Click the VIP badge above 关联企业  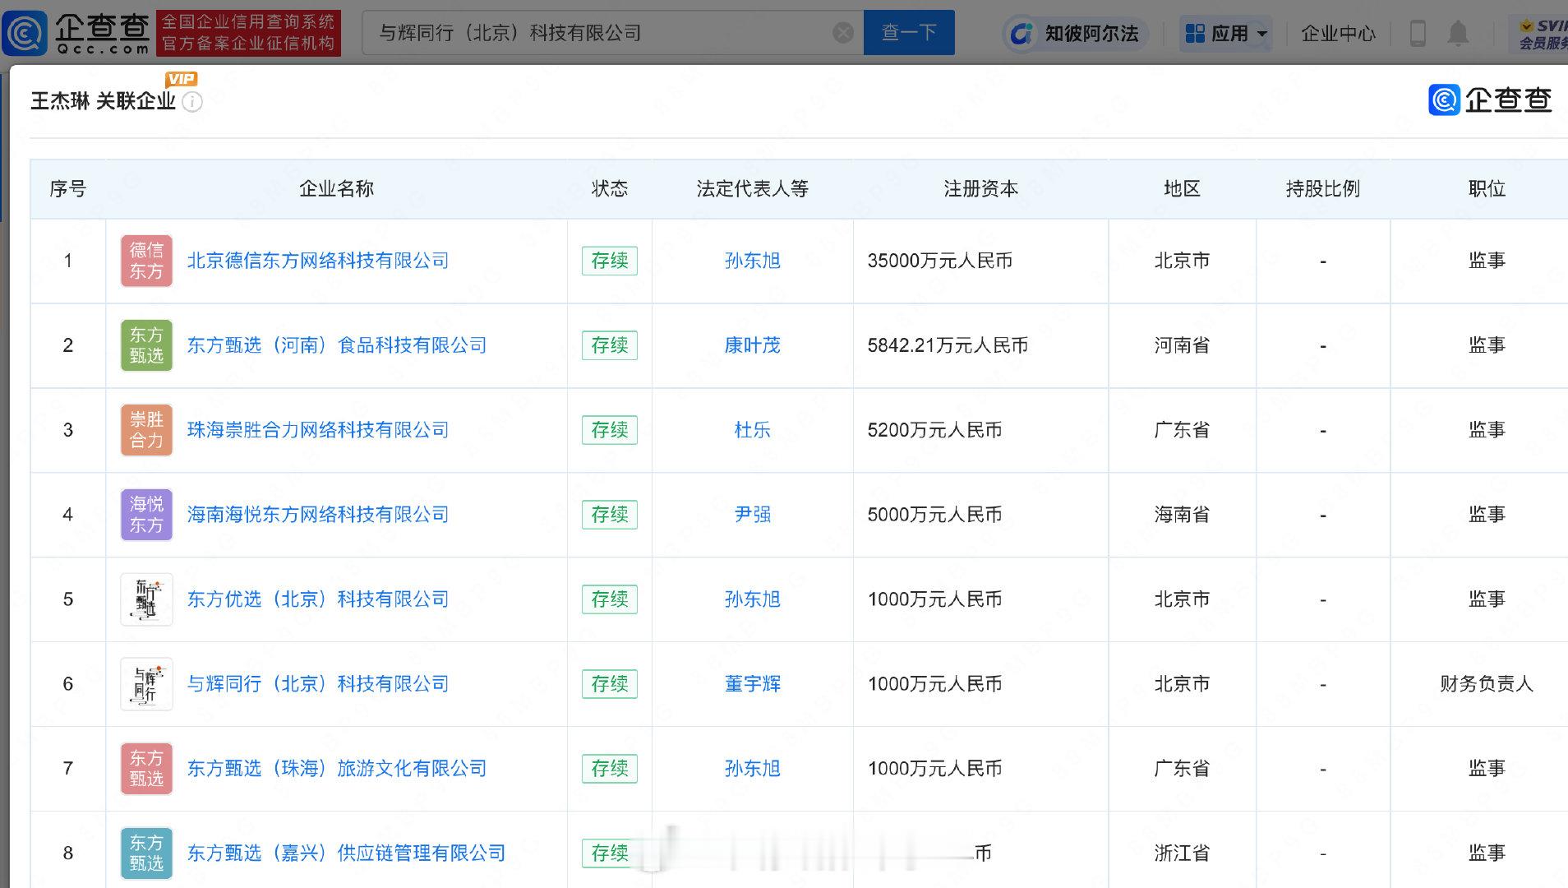click(x=181, y=79)
